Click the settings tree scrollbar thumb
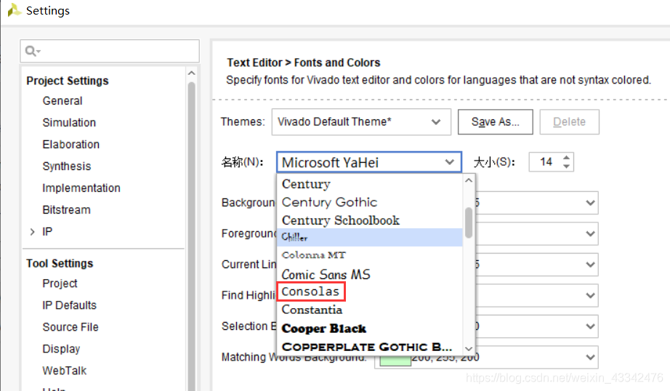The image size is (670, 391). click(x=191, y=235)
